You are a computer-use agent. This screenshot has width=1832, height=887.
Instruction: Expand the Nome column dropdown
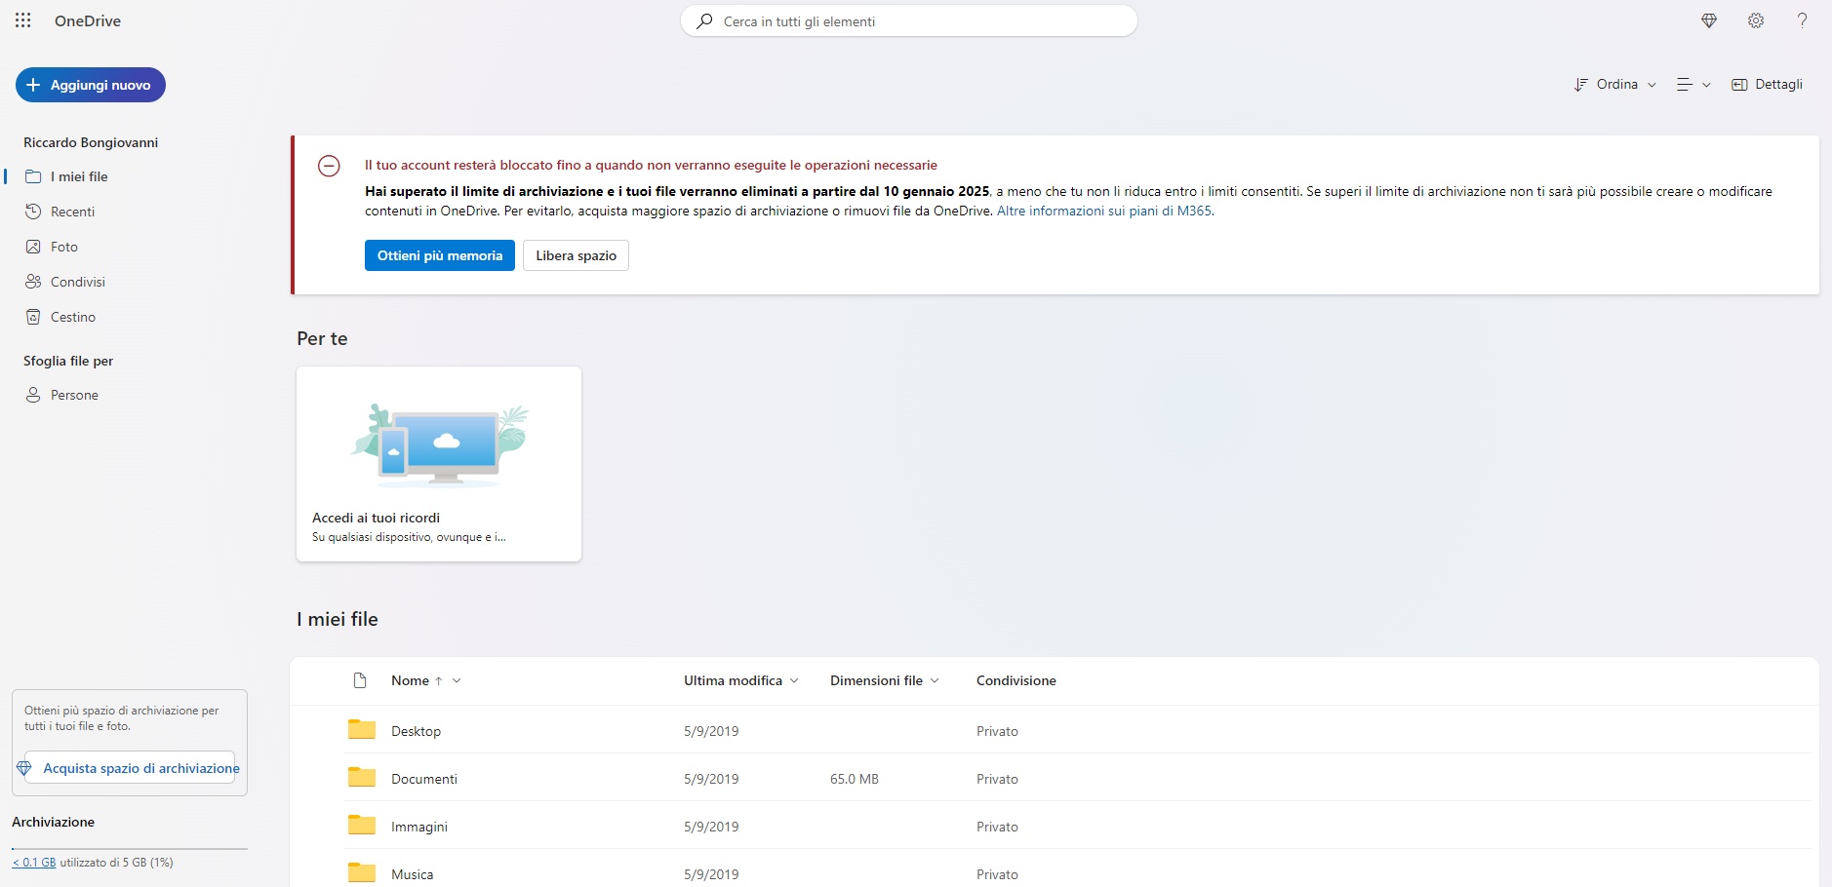click(x=457, y=680)
